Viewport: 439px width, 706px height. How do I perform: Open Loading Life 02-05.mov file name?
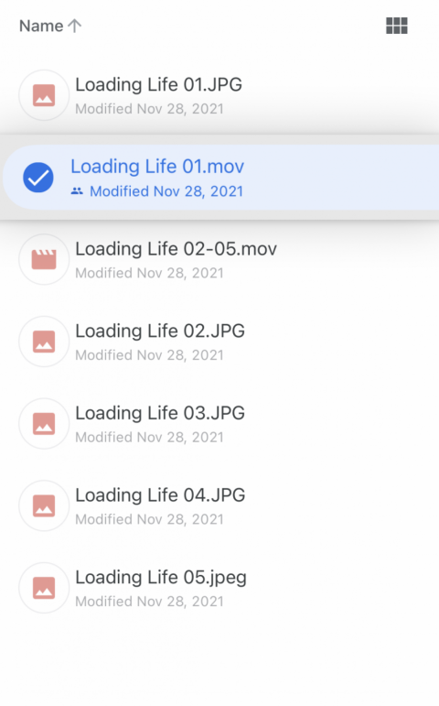(176, 249)
